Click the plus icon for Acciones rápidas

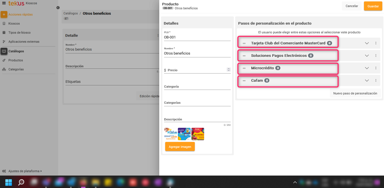click(4, 14)
